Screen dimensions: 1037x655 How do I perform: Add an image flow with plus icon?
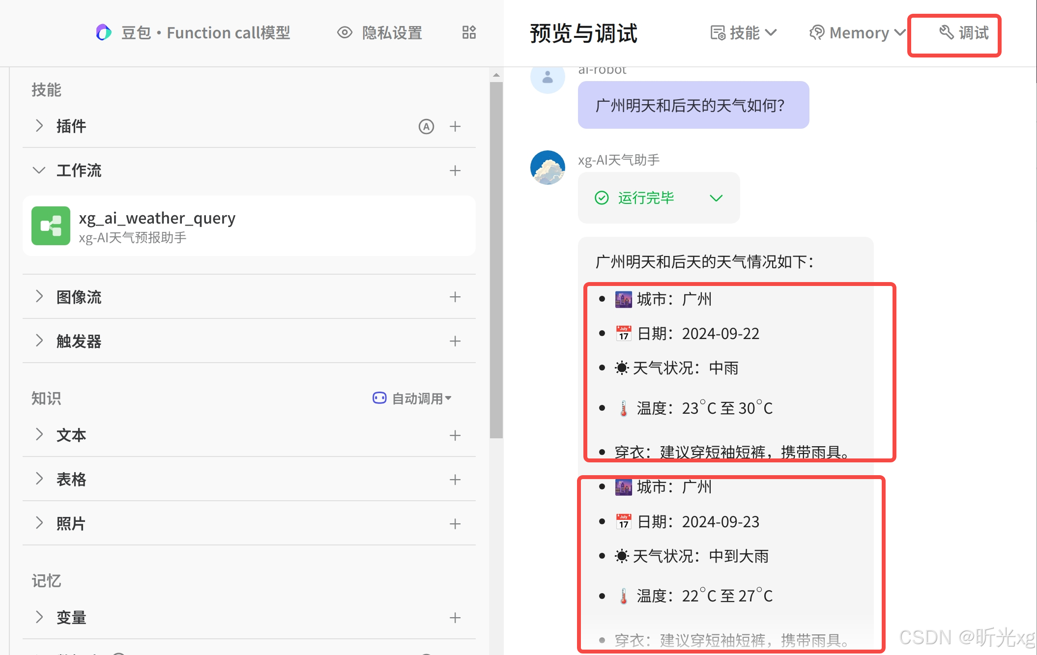[x=455, y=297]
